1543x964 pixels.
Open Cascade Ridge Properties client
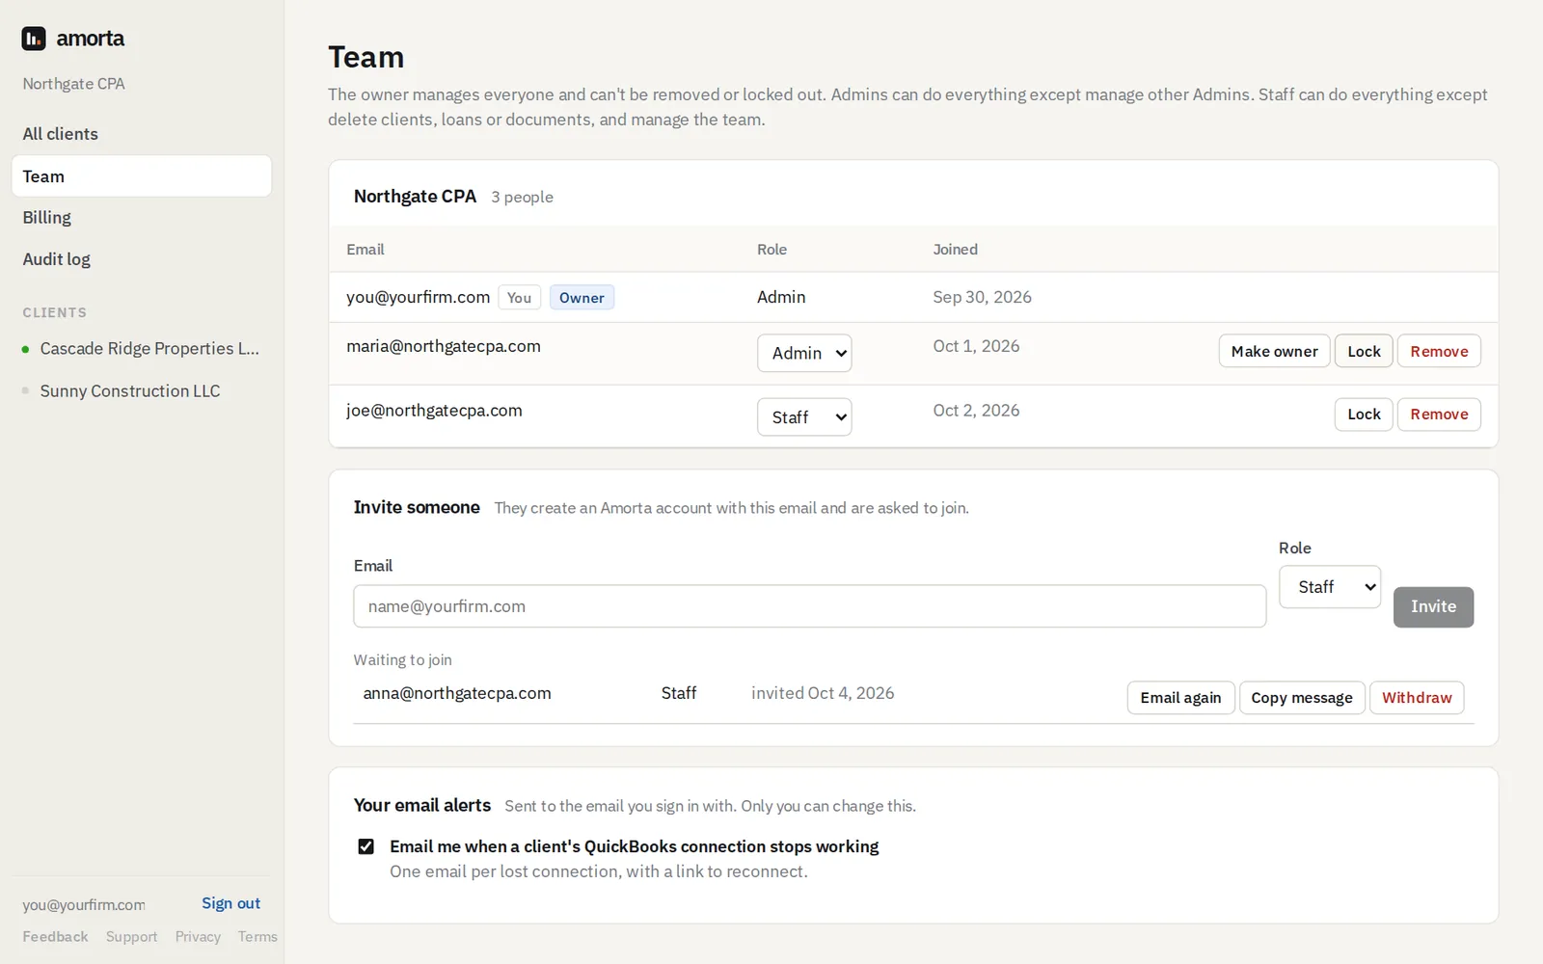pyautogui.click(x=141, y=349)
